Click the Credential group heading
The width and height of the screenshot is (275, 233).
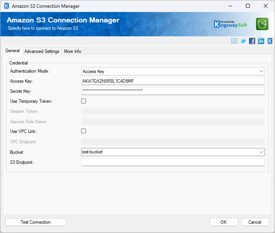pos(19,63)
